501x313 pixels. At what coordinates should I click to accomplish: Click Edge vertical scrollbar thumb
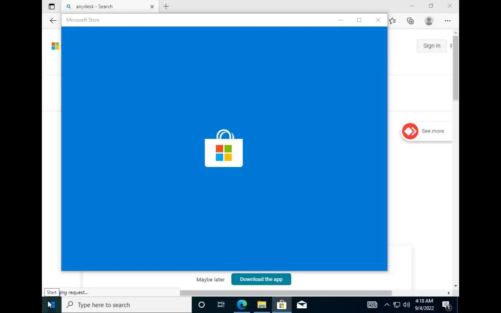456,68
